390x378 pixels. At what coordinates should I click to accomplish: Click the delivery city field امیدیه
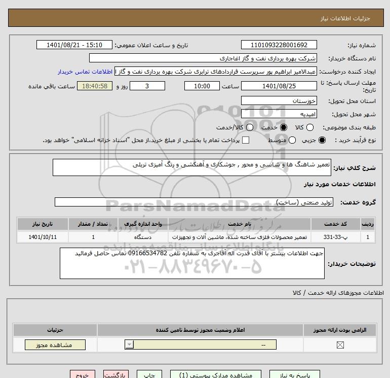click(279, 114)
